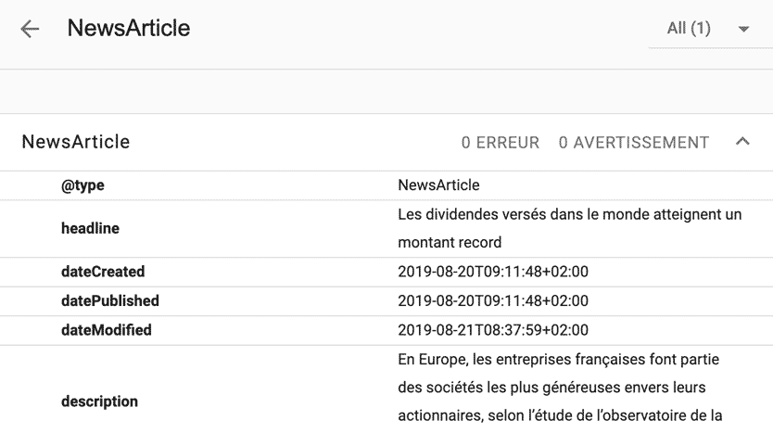Select the dateModified value 2019-08-21T08:37:59+02:00

493,330
